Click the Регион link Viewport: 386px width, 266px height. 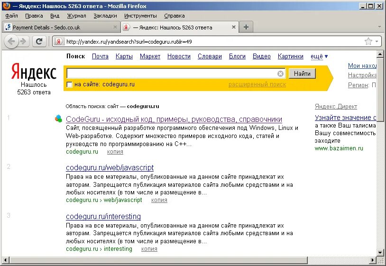(x=358, y=85)
